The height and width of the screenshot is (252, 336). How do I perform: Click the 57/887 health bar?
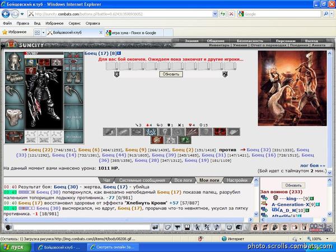click(44, 53)
